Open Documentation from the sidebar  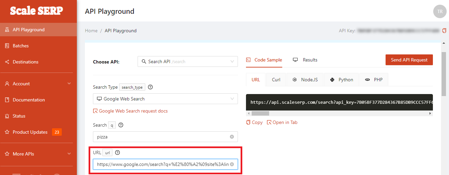tap(38, 100)
